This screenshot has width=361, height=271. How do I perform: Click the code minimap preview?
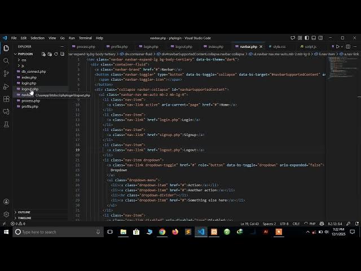tap(342, 68)
